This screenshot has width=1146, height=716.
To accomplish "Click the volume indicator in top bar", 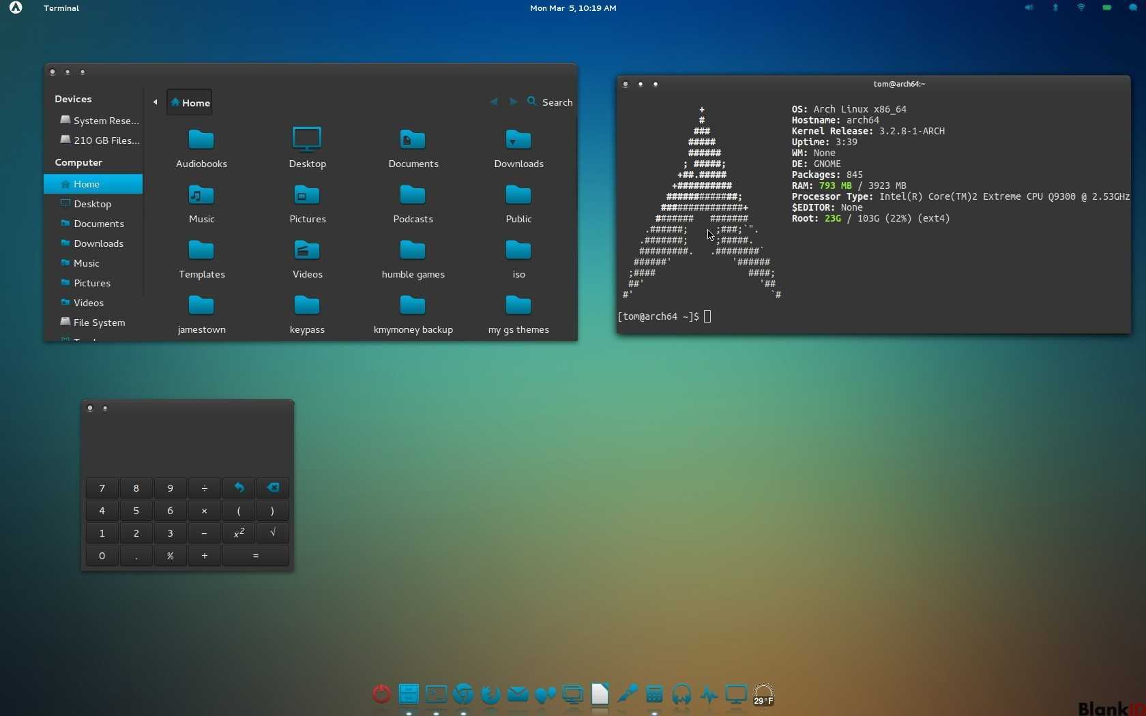I will 1029,8.
